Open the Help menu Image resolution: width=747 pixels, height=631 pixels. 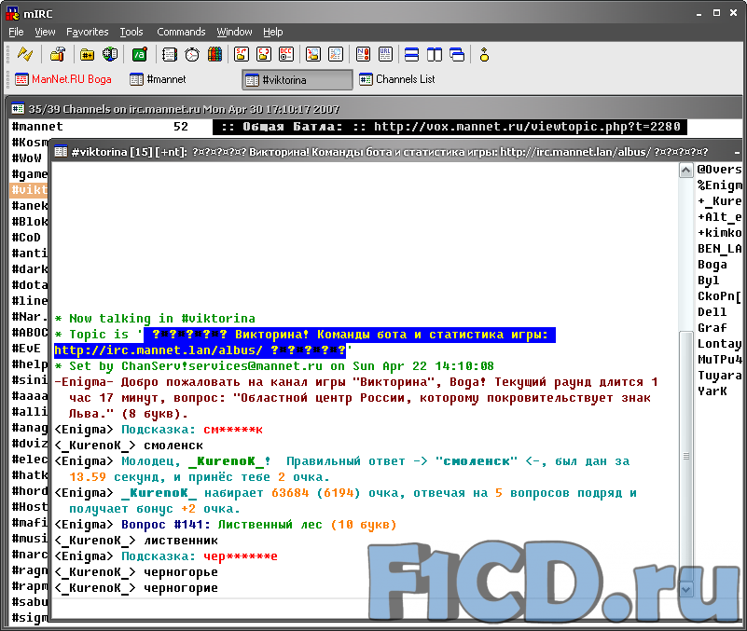(273, 32)
